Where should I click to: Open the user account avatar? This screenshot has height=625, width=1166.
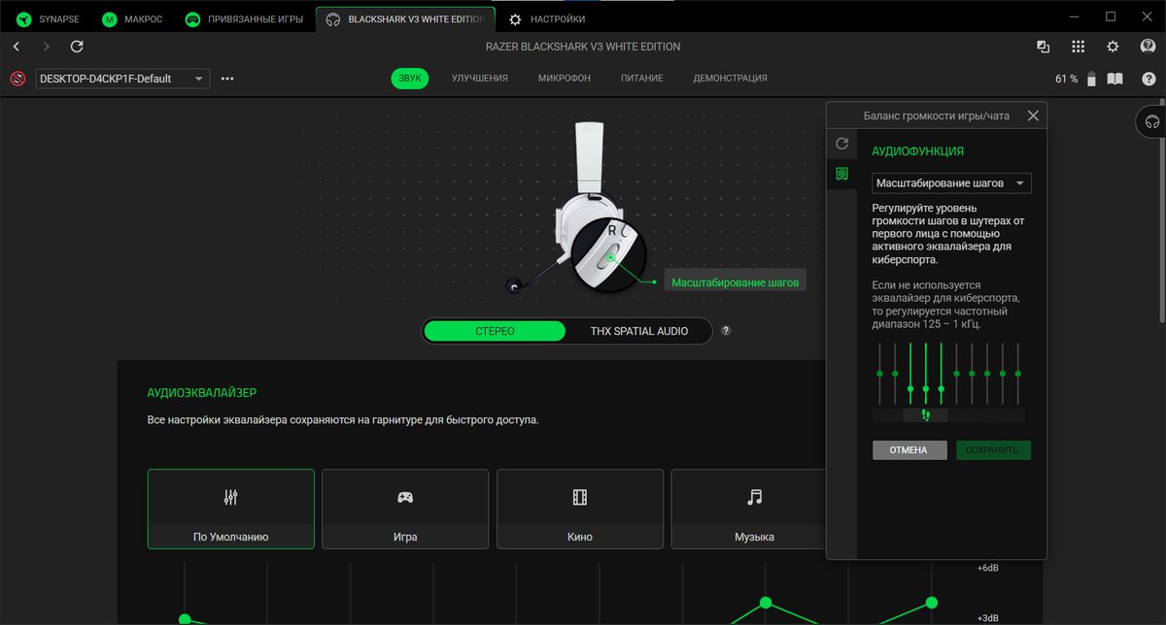[1148, 47]
